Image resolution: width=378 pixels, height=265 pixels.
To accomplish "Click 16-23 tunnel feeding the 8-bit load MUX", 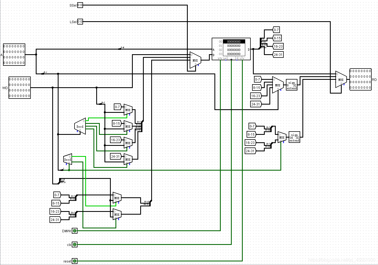I will [256, 96].
